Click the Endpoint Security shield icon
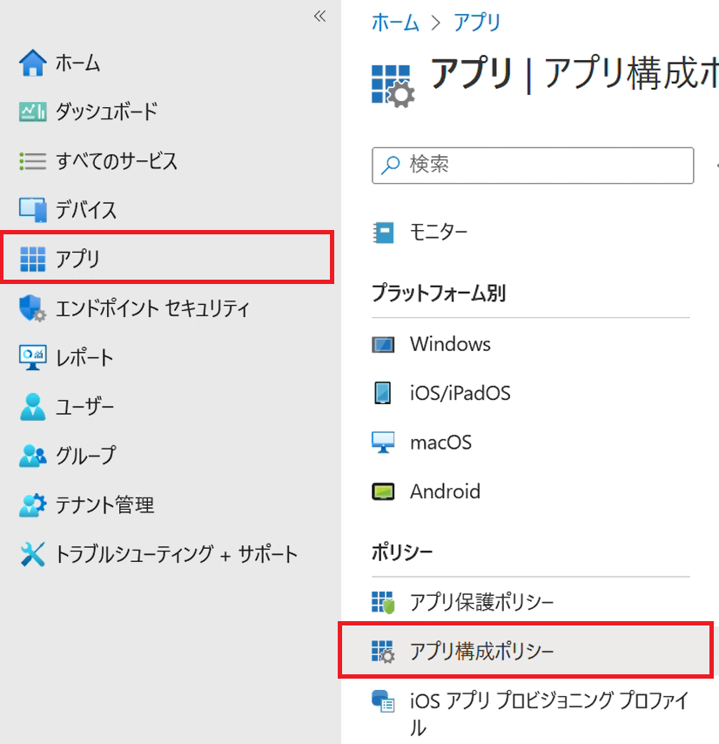 click(33, 308)
